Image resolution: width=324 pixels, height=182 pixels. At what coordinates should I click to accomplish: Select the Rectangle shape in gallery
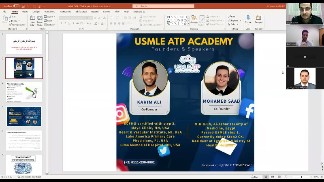click(179, 17)
